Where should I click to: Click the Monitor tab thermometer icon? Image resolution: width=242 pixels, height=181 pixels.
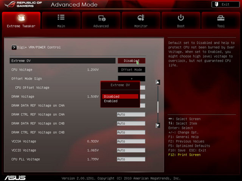pyautogui.click(x=141, y=18)
